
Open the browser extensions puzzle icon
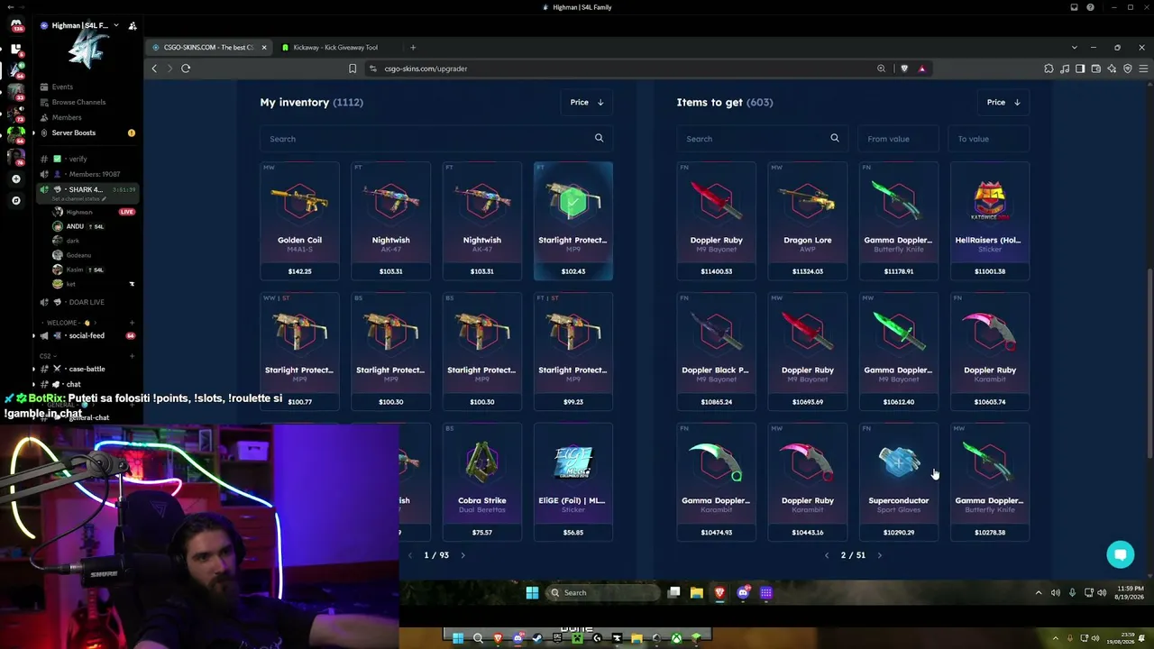(1049, 69)
